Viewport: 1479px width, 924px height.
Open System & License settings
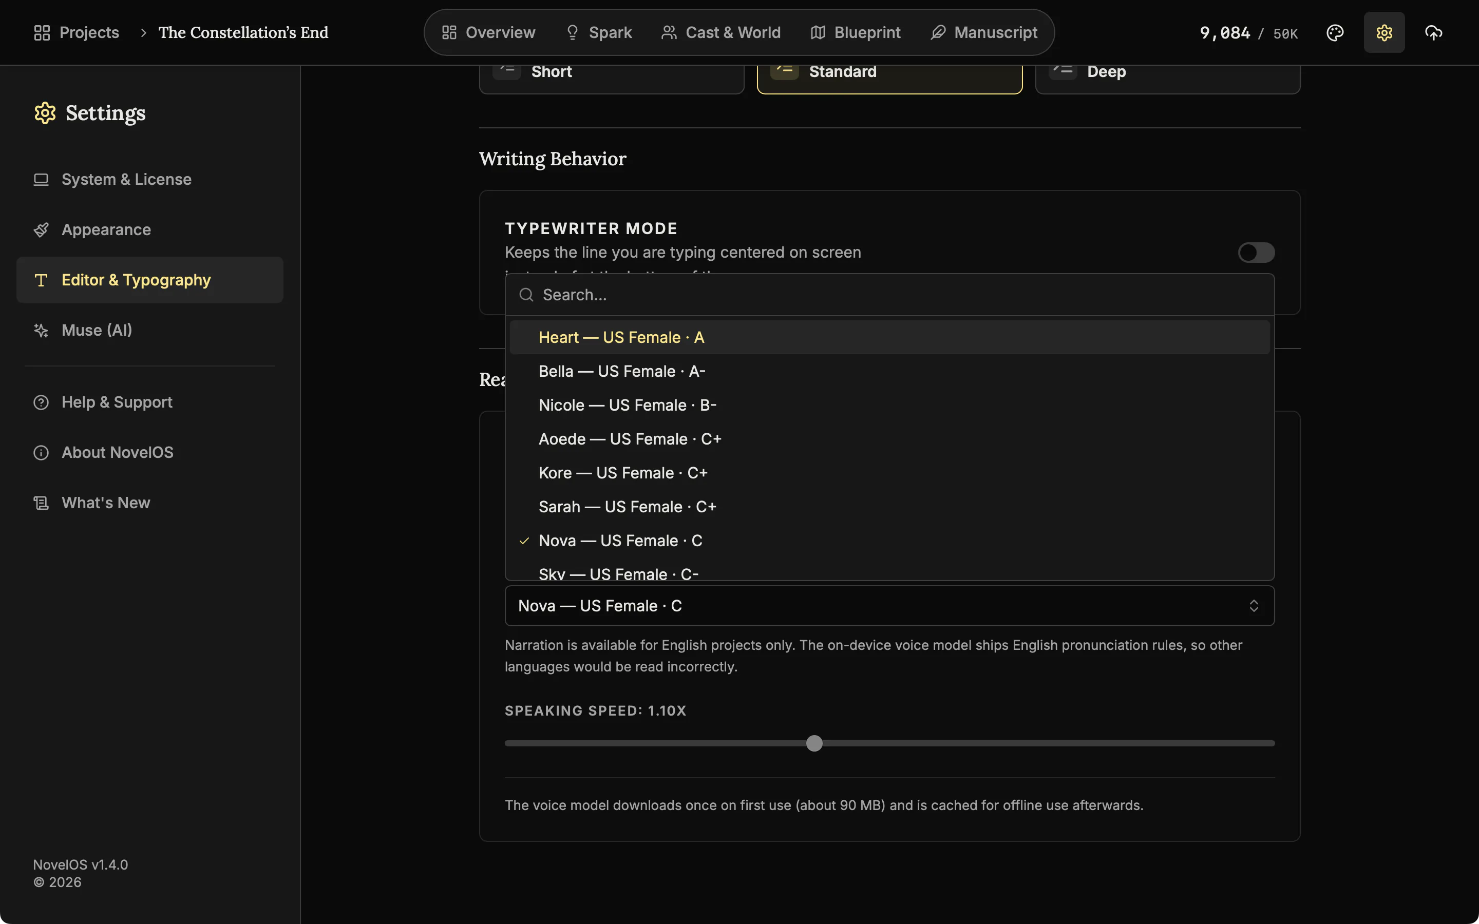[150, 180]
